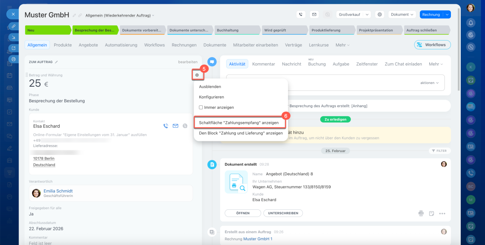Click the phone call icon in header
The image size is (485, 245).
click(301, 14)
